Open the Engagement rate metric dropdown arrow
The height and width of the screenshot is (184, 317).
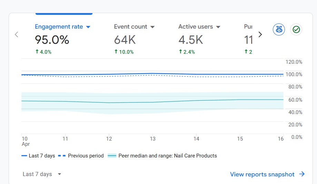88,27
